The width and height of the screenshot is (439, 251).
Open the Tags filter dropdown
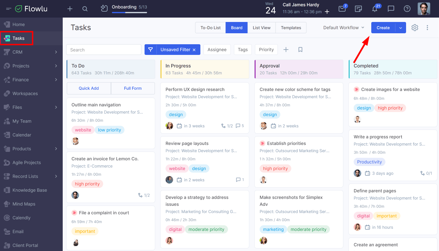click(243, 50)
